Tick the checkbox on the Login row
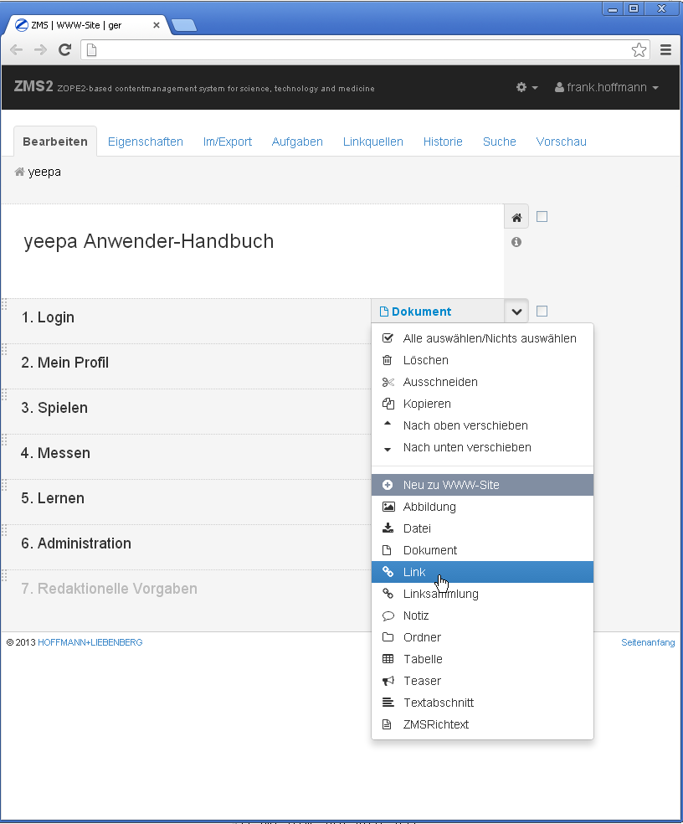The image size is (683, 824). (x=542, y=312)
